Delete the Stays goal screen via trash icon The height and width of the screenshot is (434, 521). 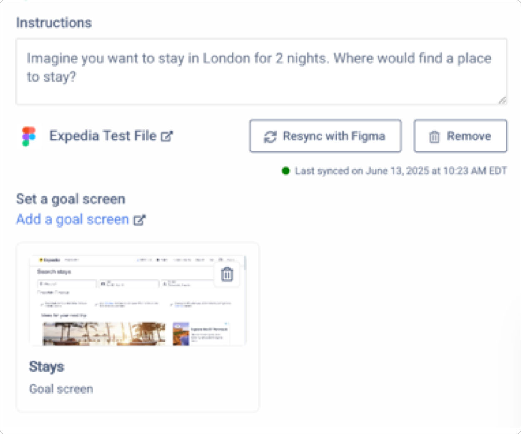pyautogui.click(x=227, y=274)
